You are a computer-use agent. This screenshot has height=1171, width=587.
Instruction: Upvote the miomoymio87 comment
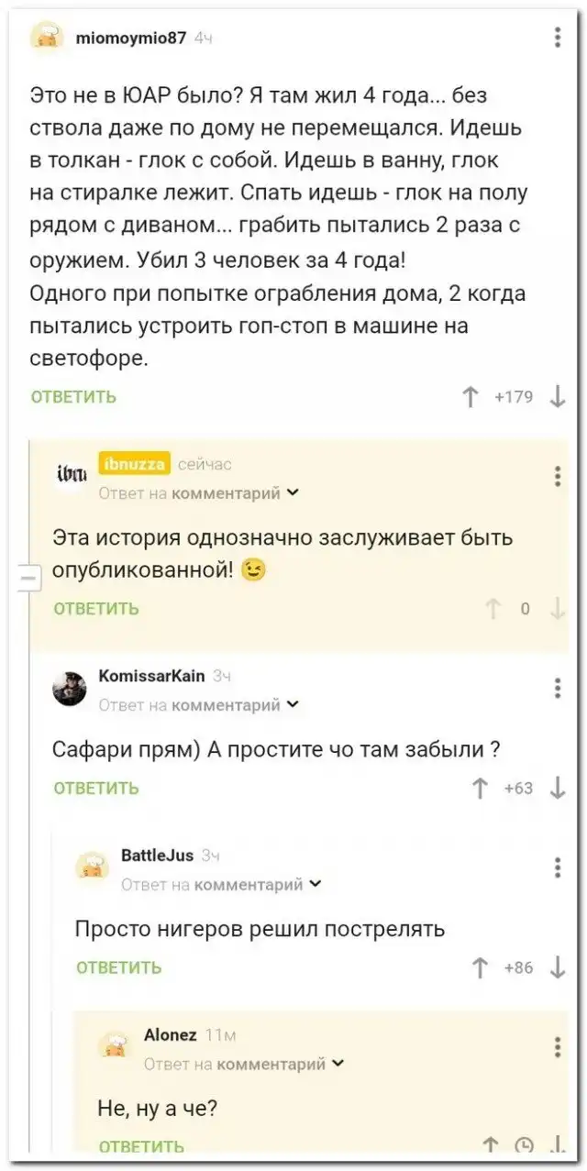pyautogui.click(x=471, y=397)
